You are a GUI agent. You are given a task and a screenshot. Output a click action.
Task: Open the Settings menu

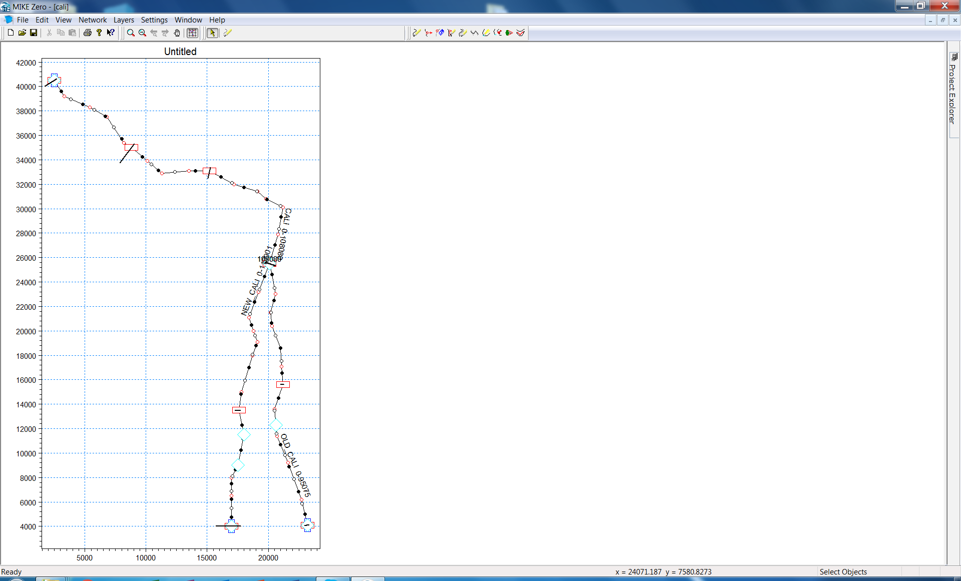[x=154, y=20]
